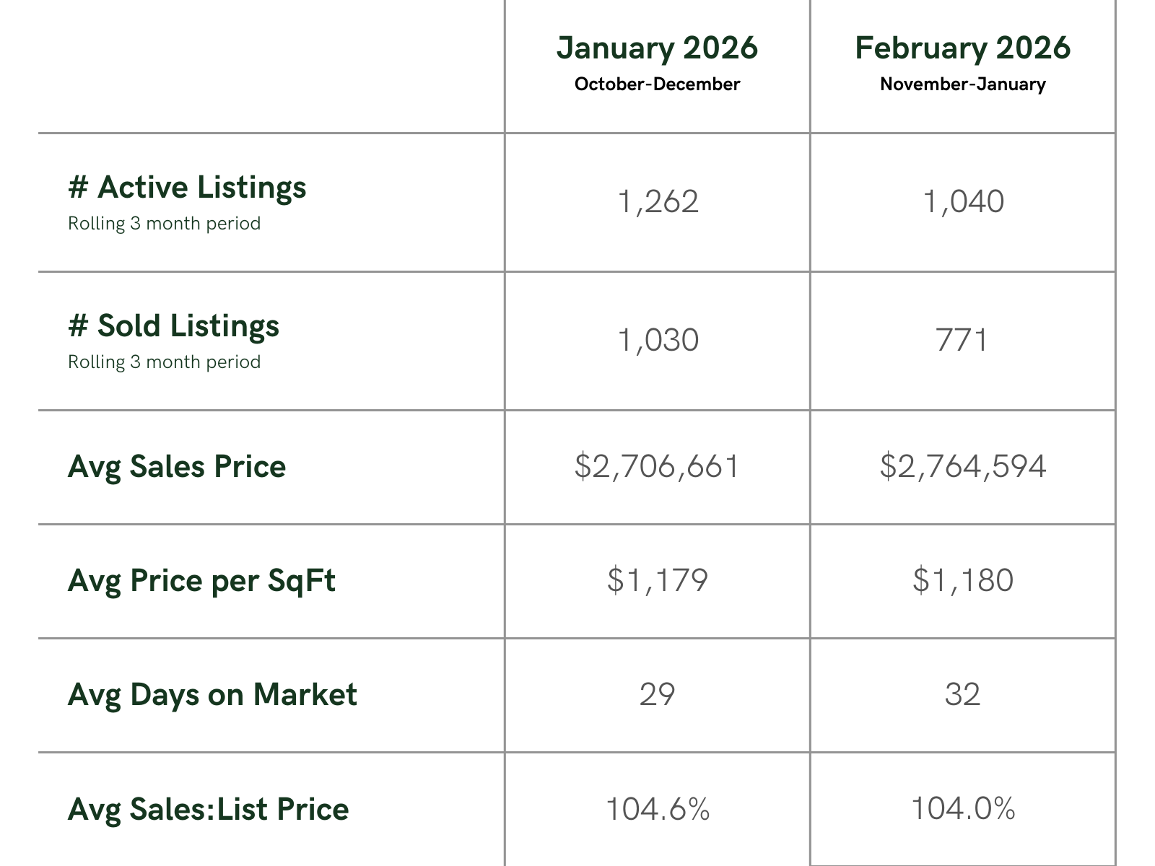Select the $1,179 price per SqFt cell
This screenshot has height=866, width=1155.
tap(657, 580)
